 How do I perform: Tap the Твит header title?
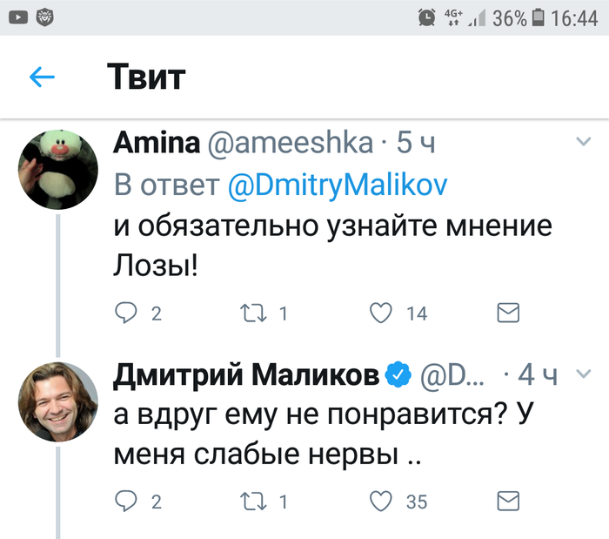click(x=146, y=77)
